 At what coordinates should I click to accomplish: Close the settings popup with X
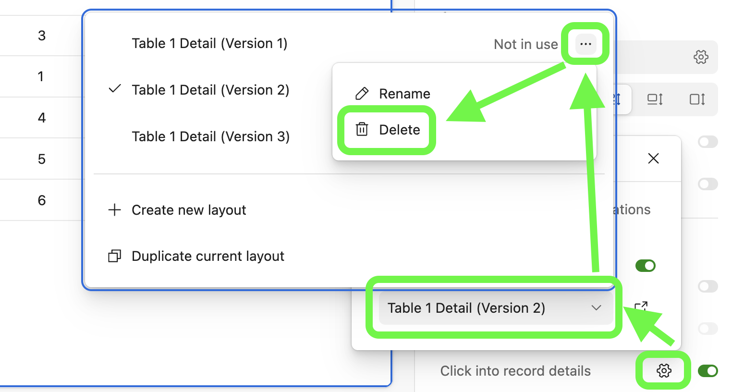(653, 159)
